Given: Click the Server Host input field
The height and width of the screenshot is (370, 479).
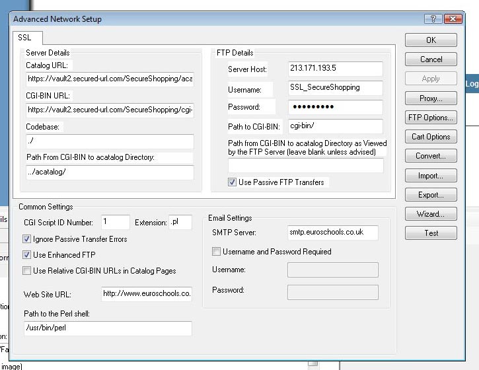Looking at the screenshot, I should tap(335, 69).
